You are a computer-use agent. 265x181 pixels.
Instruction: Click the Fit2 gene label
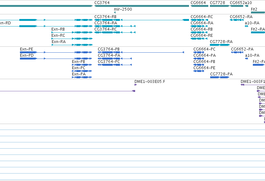(x=254, y=9)
